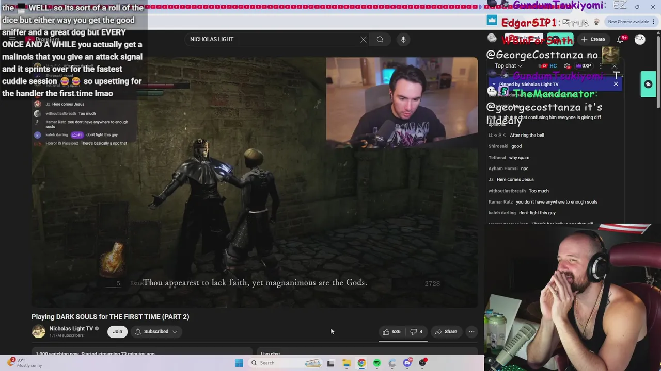The width and height of the screenshot is (661, 371).
Task: Dislike the video with thumbs down
Action: pyautogui.click(x=416, y=332)
